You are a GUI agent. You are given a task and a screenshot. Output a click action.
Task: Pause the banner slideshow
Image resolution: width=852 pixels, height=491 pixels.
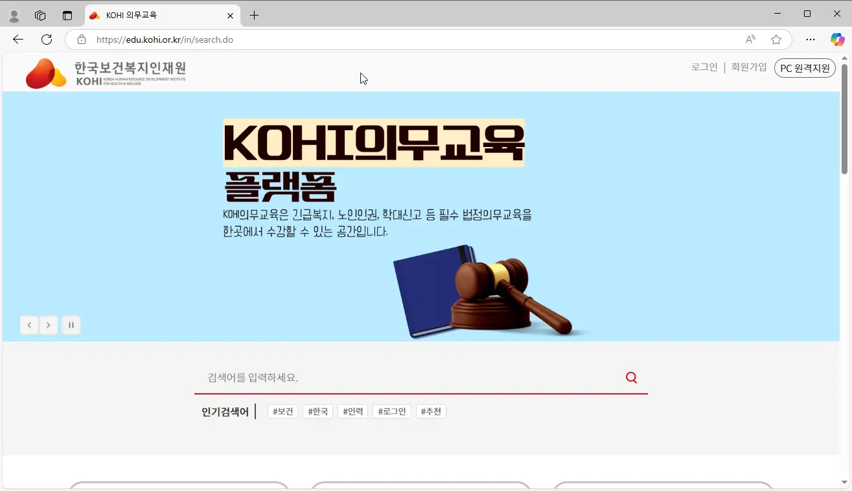click(x=71, y=325)
